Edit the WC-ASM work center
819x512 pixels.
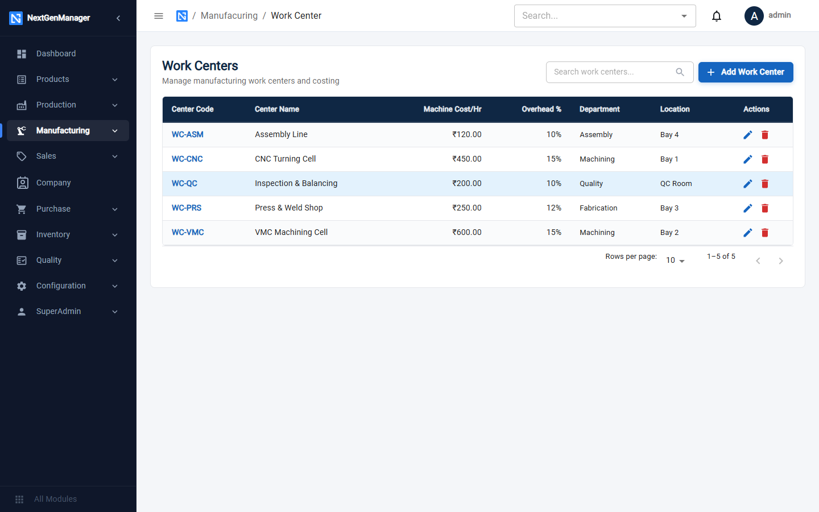point(748,135)
